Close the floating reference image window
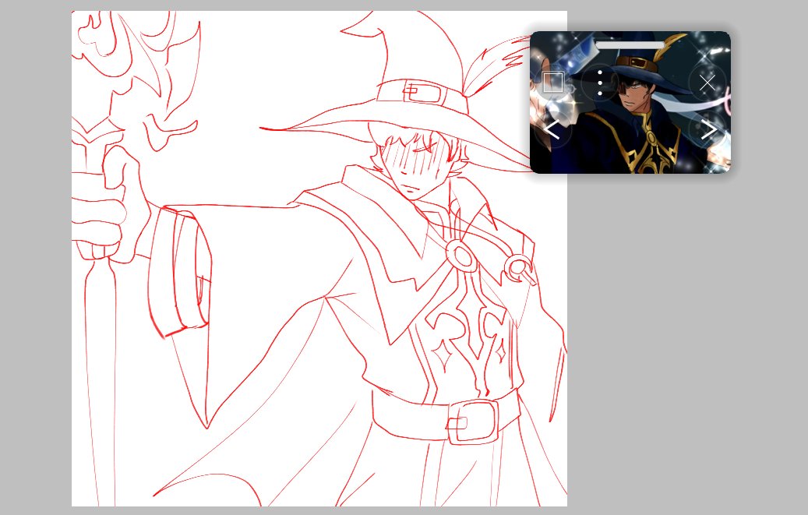 [707, 83]
